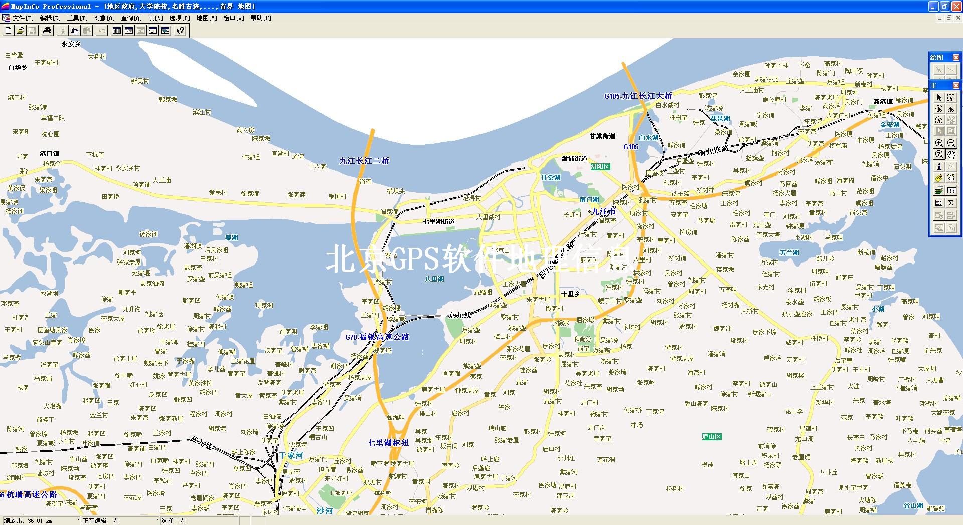963x525 pixels.
Task: Restore the inner map document window
Action: coord(949,18)
